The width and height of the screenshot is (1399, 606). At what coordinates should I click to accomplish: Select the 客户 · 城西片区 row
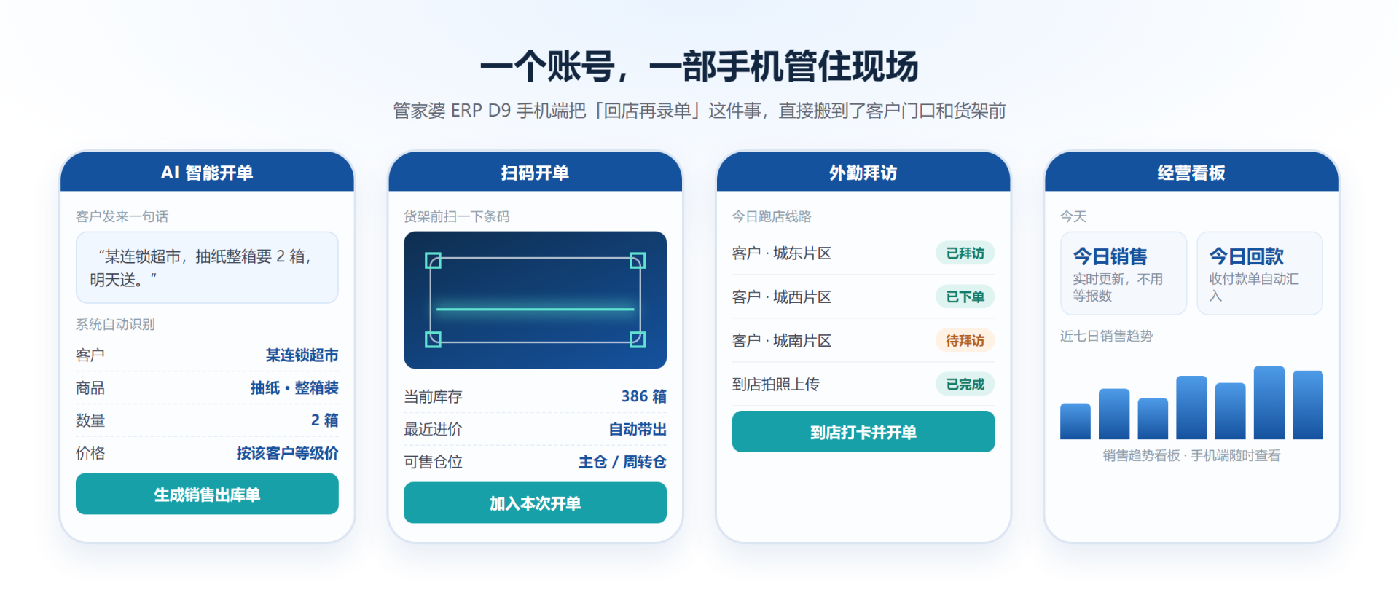coord(863,296)
